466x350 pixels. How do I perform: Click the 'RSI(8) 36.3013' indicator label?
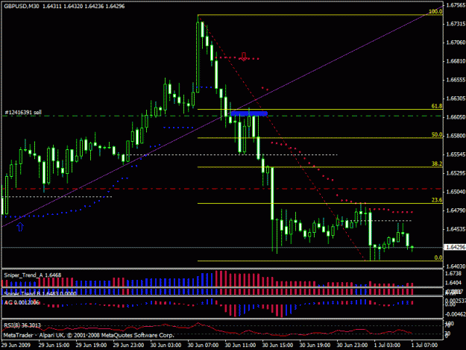[22, 325]
